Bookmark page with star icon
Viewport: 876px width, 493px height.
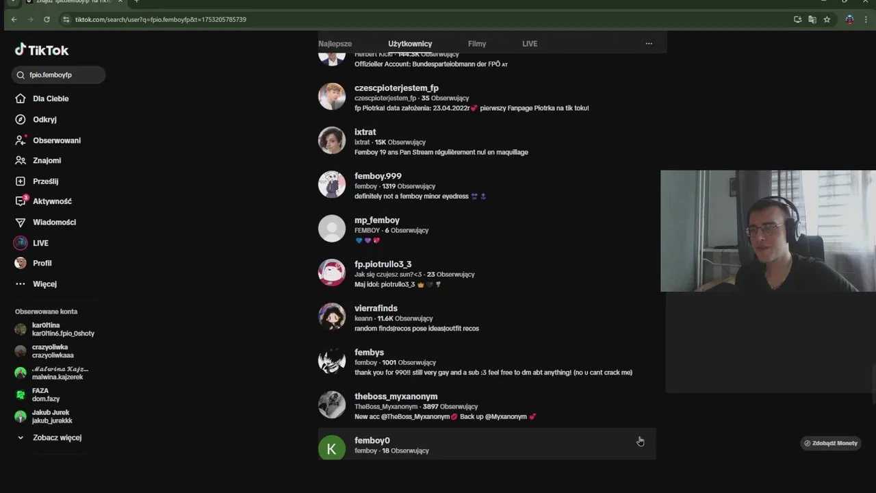(827, 19)
